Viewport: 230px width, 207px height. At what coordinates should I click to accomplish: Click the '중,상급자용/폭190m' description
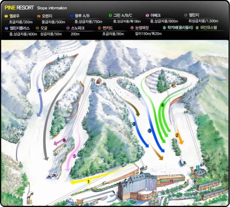tap(127, 21)
